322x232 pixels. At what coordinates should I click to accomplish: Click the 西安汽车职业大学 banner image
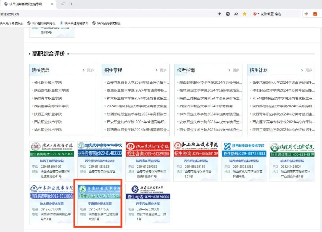click(148, 192)
